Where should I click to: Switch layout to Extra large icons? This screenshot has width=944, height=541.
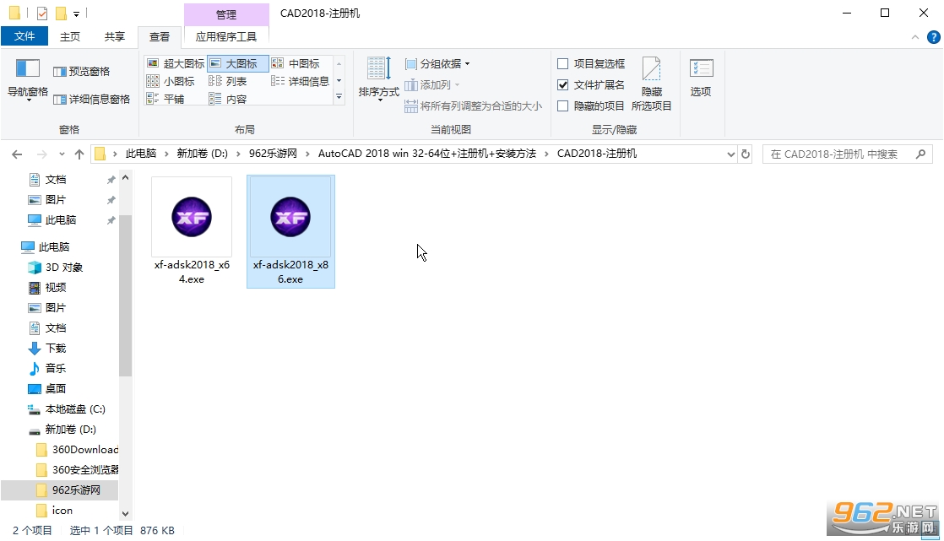(176, 63)
